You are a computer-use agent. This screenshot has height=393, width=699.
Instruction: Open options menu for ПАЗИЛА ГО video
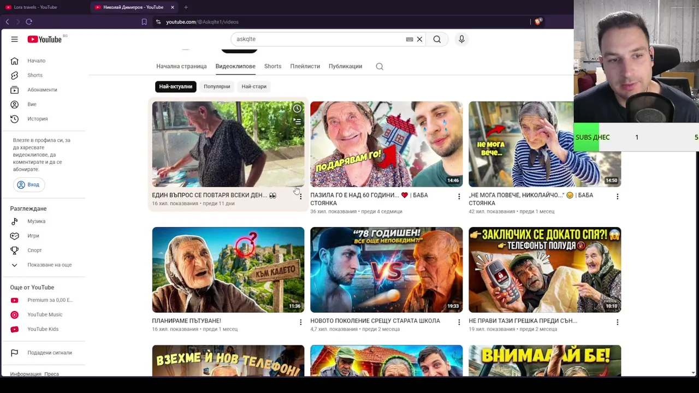tap(459, 196)
